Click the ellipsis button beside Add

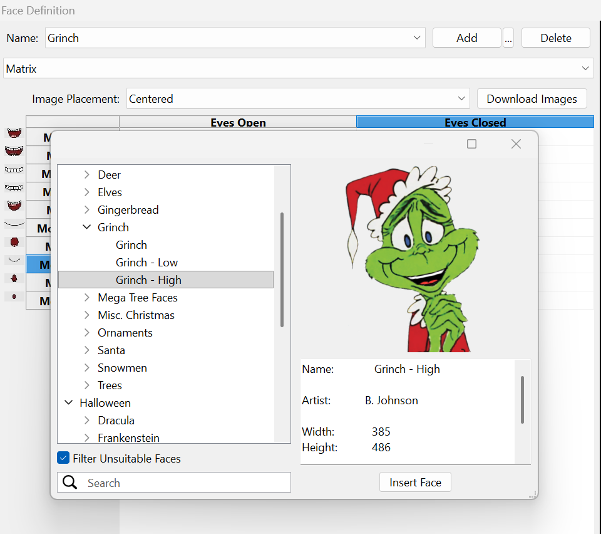(508, 38)
